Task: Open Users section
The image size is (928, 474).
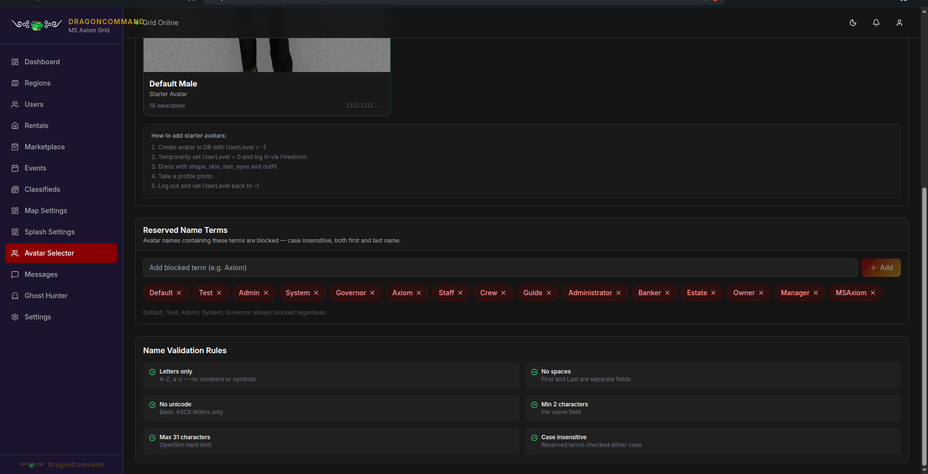Action: 61,104
